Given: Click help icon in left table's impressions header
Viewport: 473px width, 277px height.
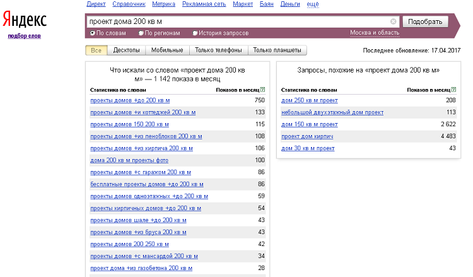Looking at the screenshot, I should click(262, 90).
